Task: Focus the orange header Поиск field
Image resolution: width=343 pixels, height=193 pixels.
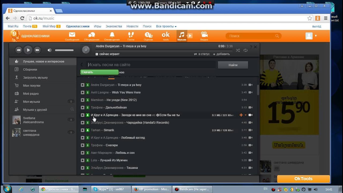Action: pyautogui.click(x=253, y=36)
